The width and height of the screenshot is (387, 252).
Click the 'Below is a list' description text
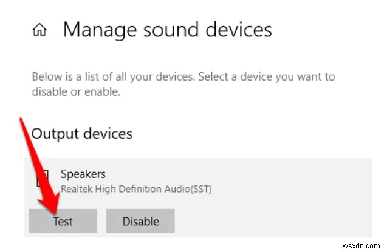pyautogui.click(x=183, y=77)
